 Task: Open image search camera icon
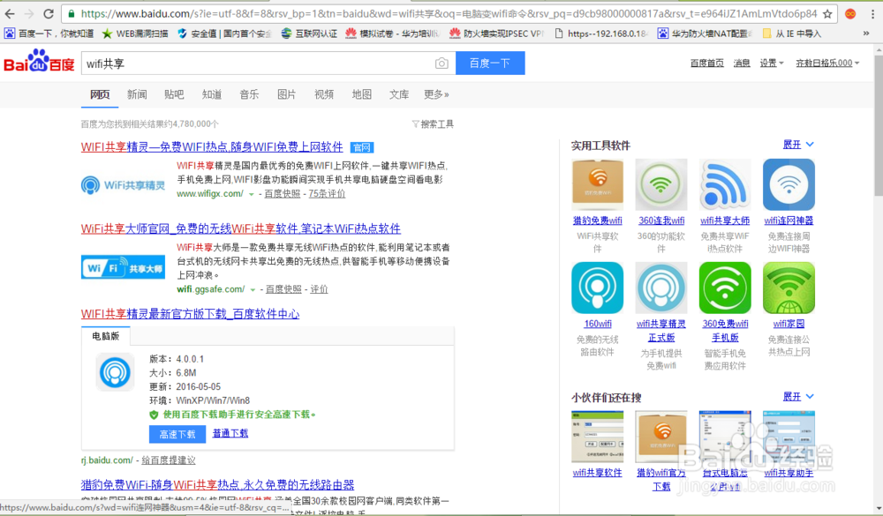(x=441, y=64)
